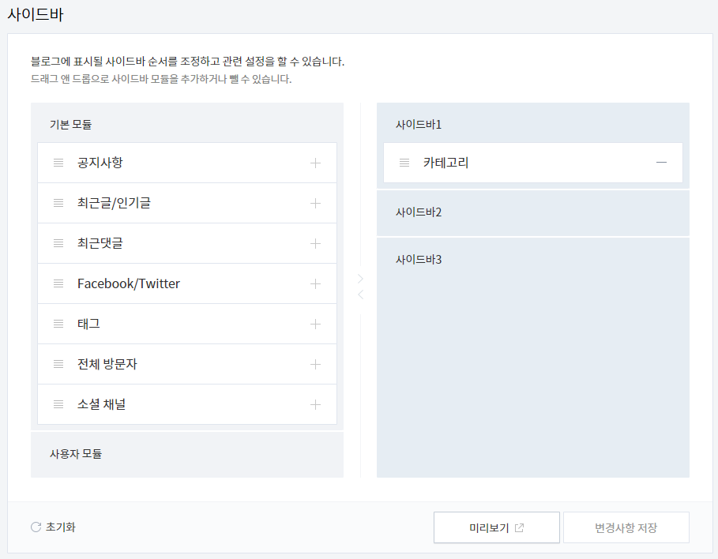Viewport: 718px width, 559px height.
Task: Select the 최근댓글 module row
Action: [187, 243]
